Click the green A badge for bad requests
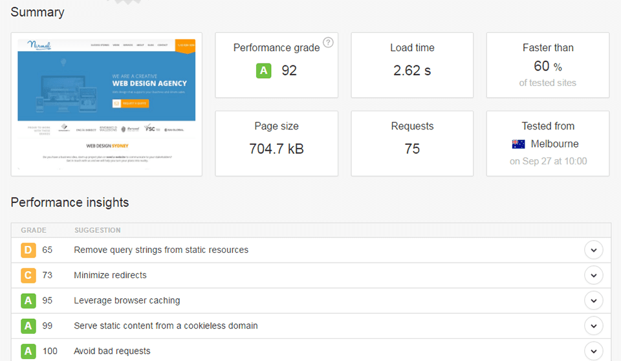The width and height of the screenshot is (621, 361). [x=28, y=351]
